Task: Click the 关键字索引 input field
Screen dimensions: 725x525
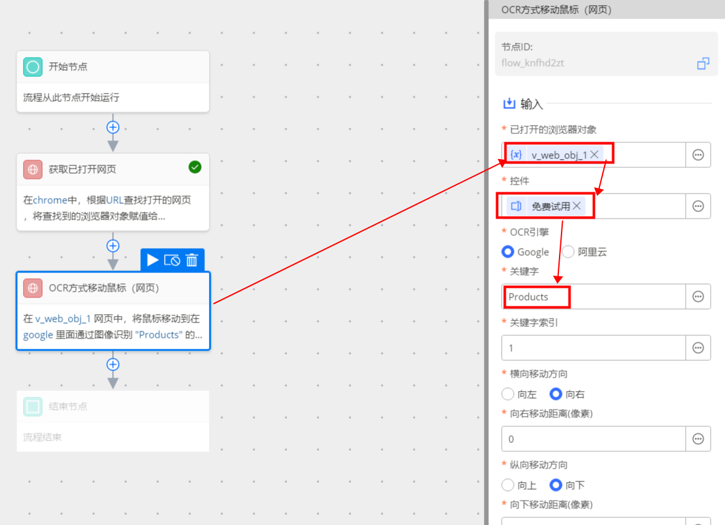Action: point(594,348)
